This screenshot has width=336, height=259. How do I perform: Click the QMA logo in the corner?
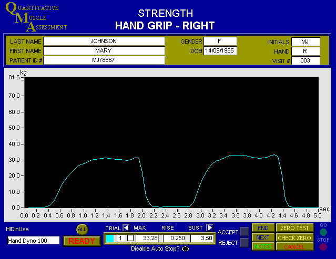[x=36, y=18]
